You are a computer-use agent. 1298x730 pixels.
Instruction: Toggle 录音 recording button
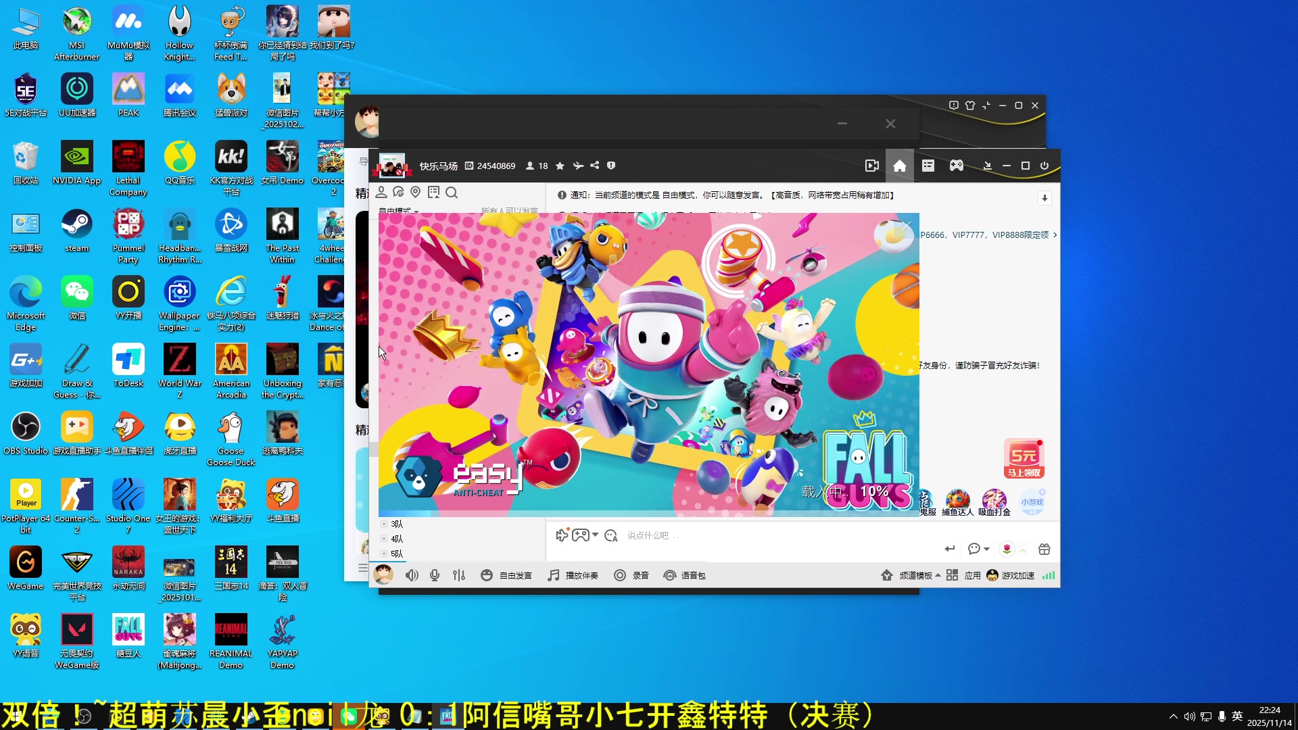[631, 575]
